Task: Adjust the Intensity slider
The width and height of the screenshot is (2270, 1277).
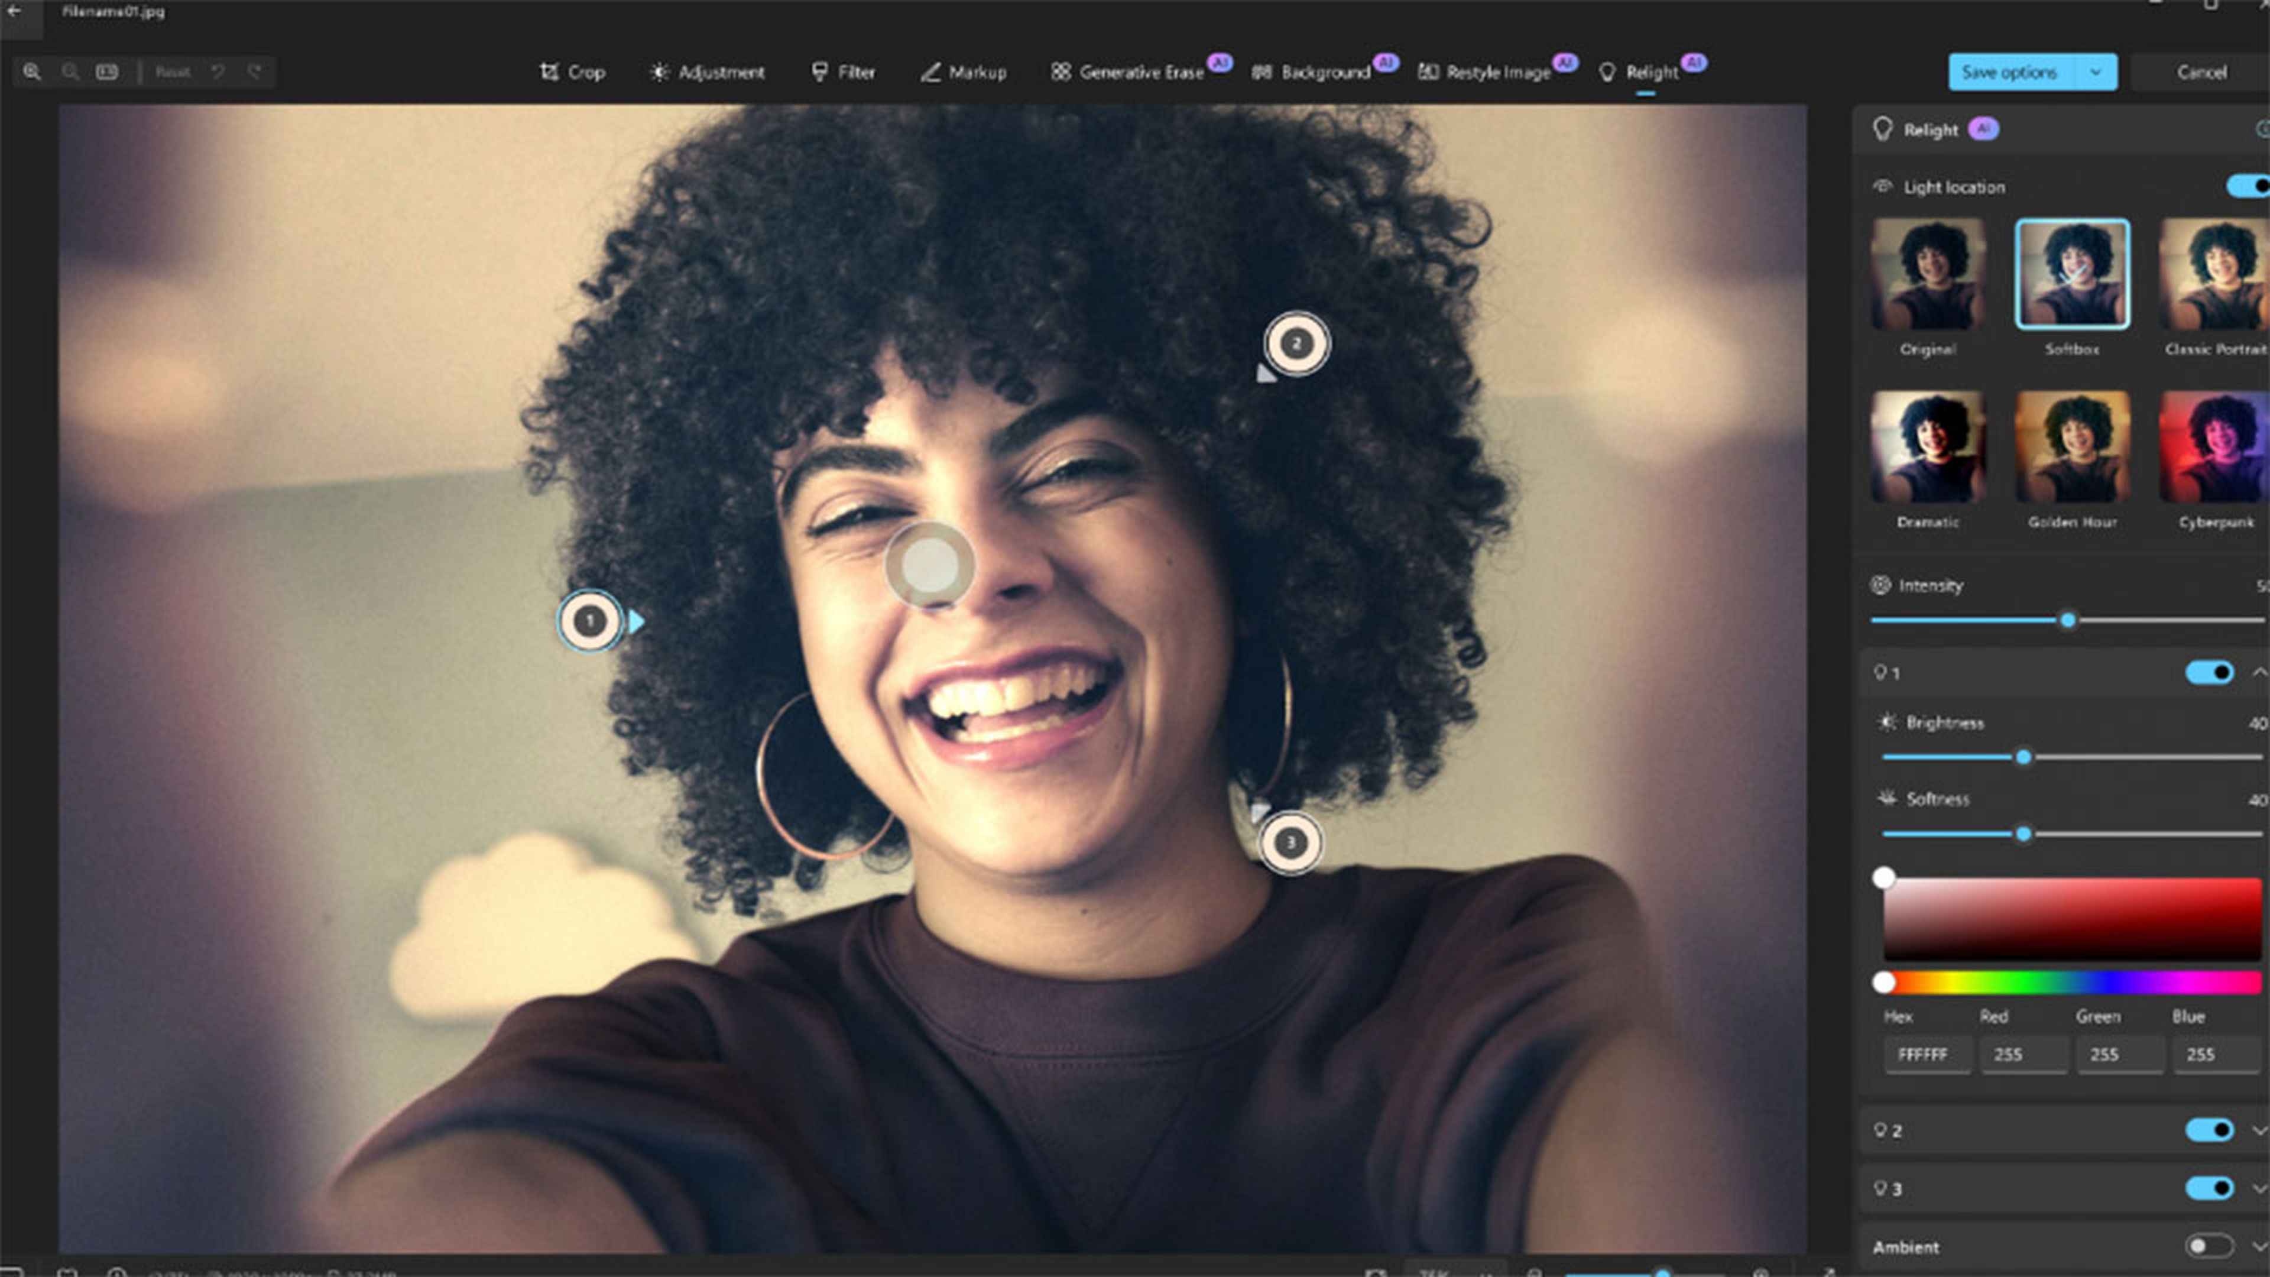Action: (2067, 620)
